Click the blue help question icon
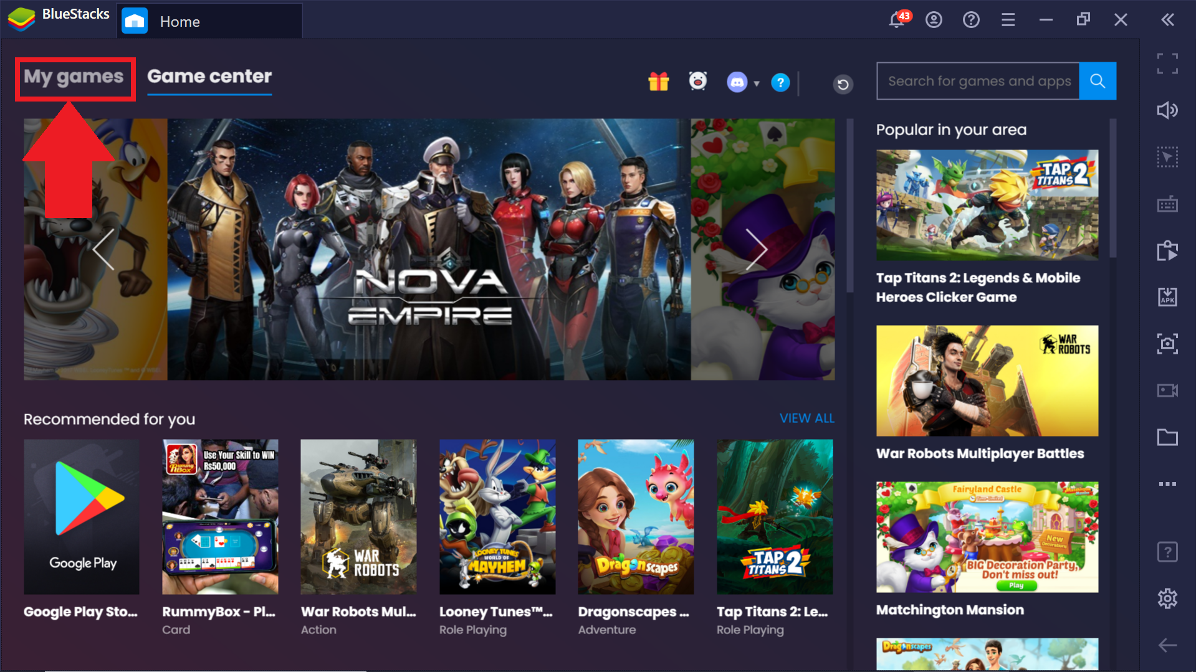Image resolution: width=1196 pixels, height=672 pixels. (x=780, y=82)
